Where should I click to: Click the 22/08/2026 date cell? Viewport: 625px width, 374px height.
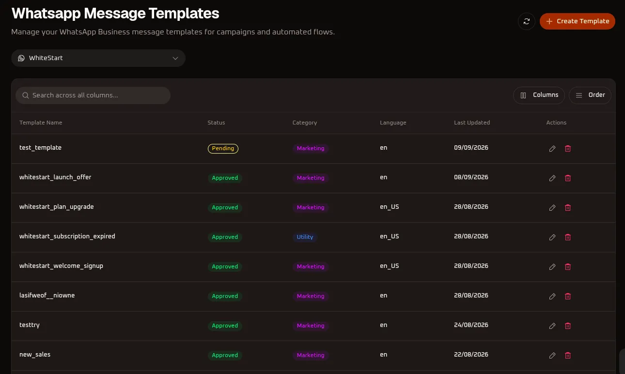pyautogui.click(x=471, y=355)
